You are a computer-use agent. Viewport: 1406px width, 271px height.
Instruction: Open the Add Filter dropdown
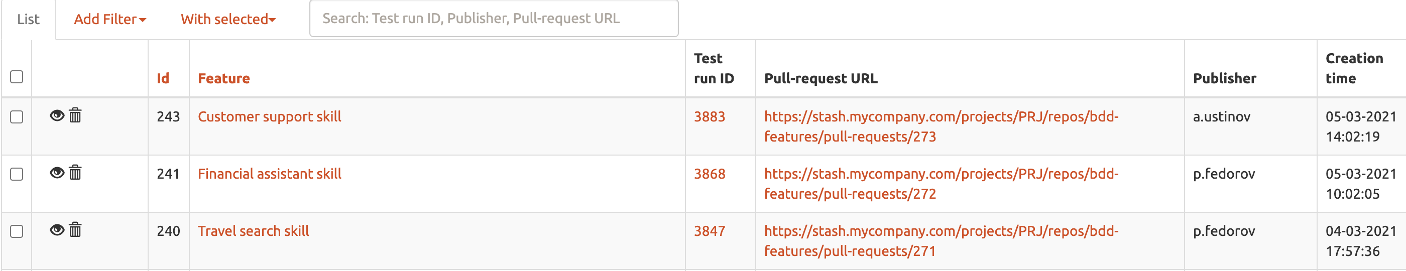[x=110, y=19]
